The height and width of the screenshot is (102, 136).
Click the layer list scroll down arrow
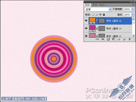pyautogui.click(x=133, y=36)
